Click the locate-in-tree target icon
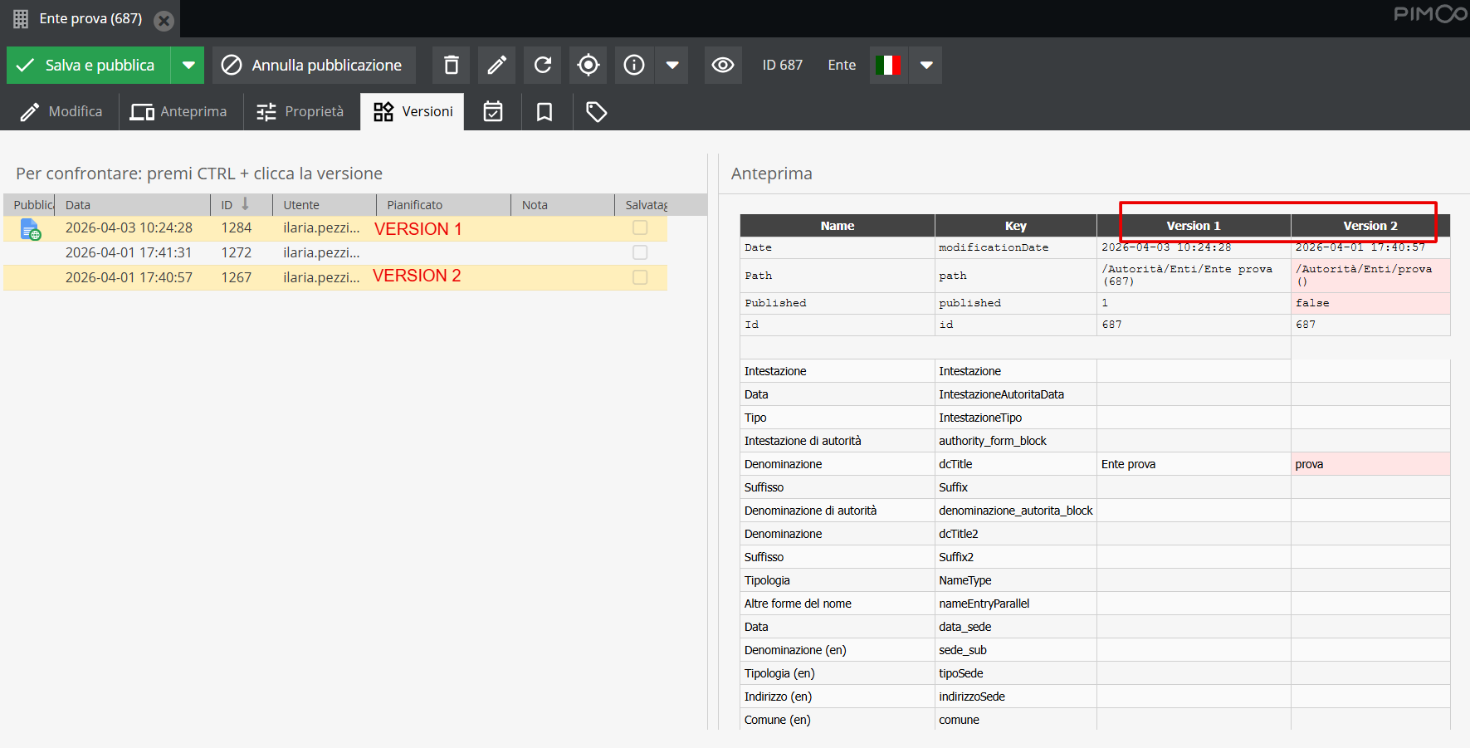 coord(588,65)
